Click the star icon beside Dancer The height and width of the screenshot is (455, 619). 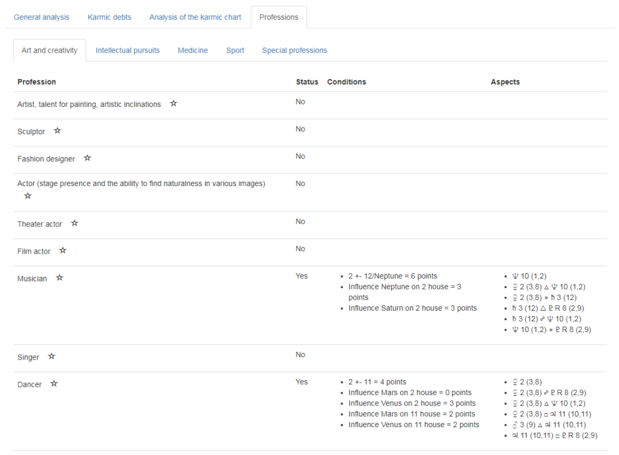point(54,384)
